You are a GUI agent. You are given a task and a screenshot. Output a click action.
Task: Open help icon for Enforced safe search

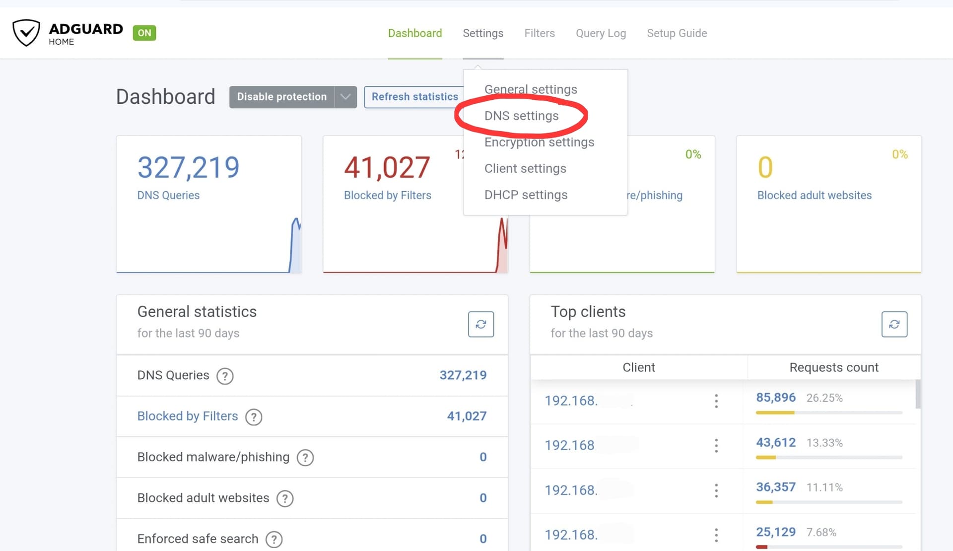pyautogui.click(x=274, y=539)
